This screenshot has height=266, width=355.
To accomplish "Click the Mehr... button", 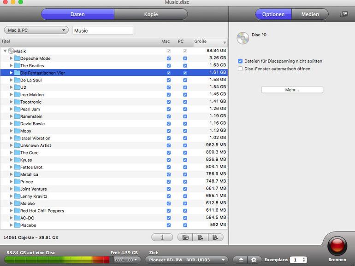I will (x=292, y=90).
